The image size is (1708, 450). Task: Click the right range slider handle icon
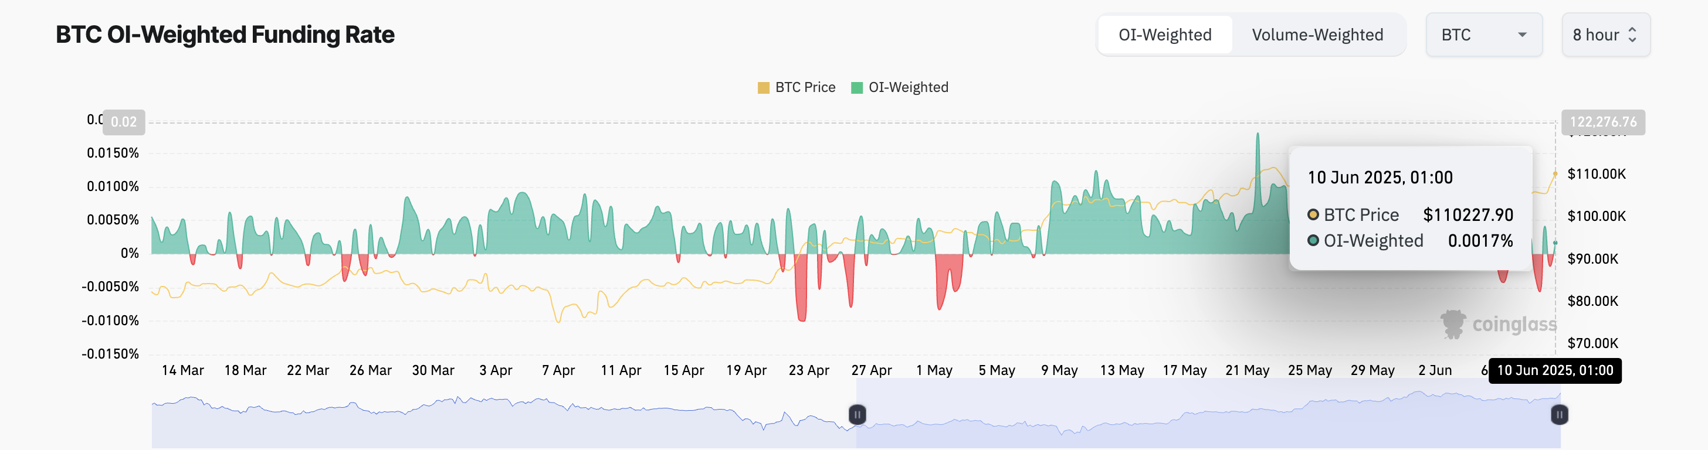(1559, 415)
